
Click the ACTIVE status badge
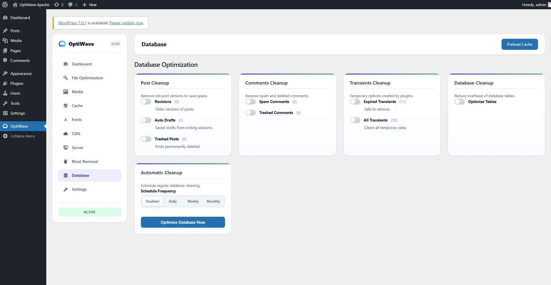click(x=90, y=212)
